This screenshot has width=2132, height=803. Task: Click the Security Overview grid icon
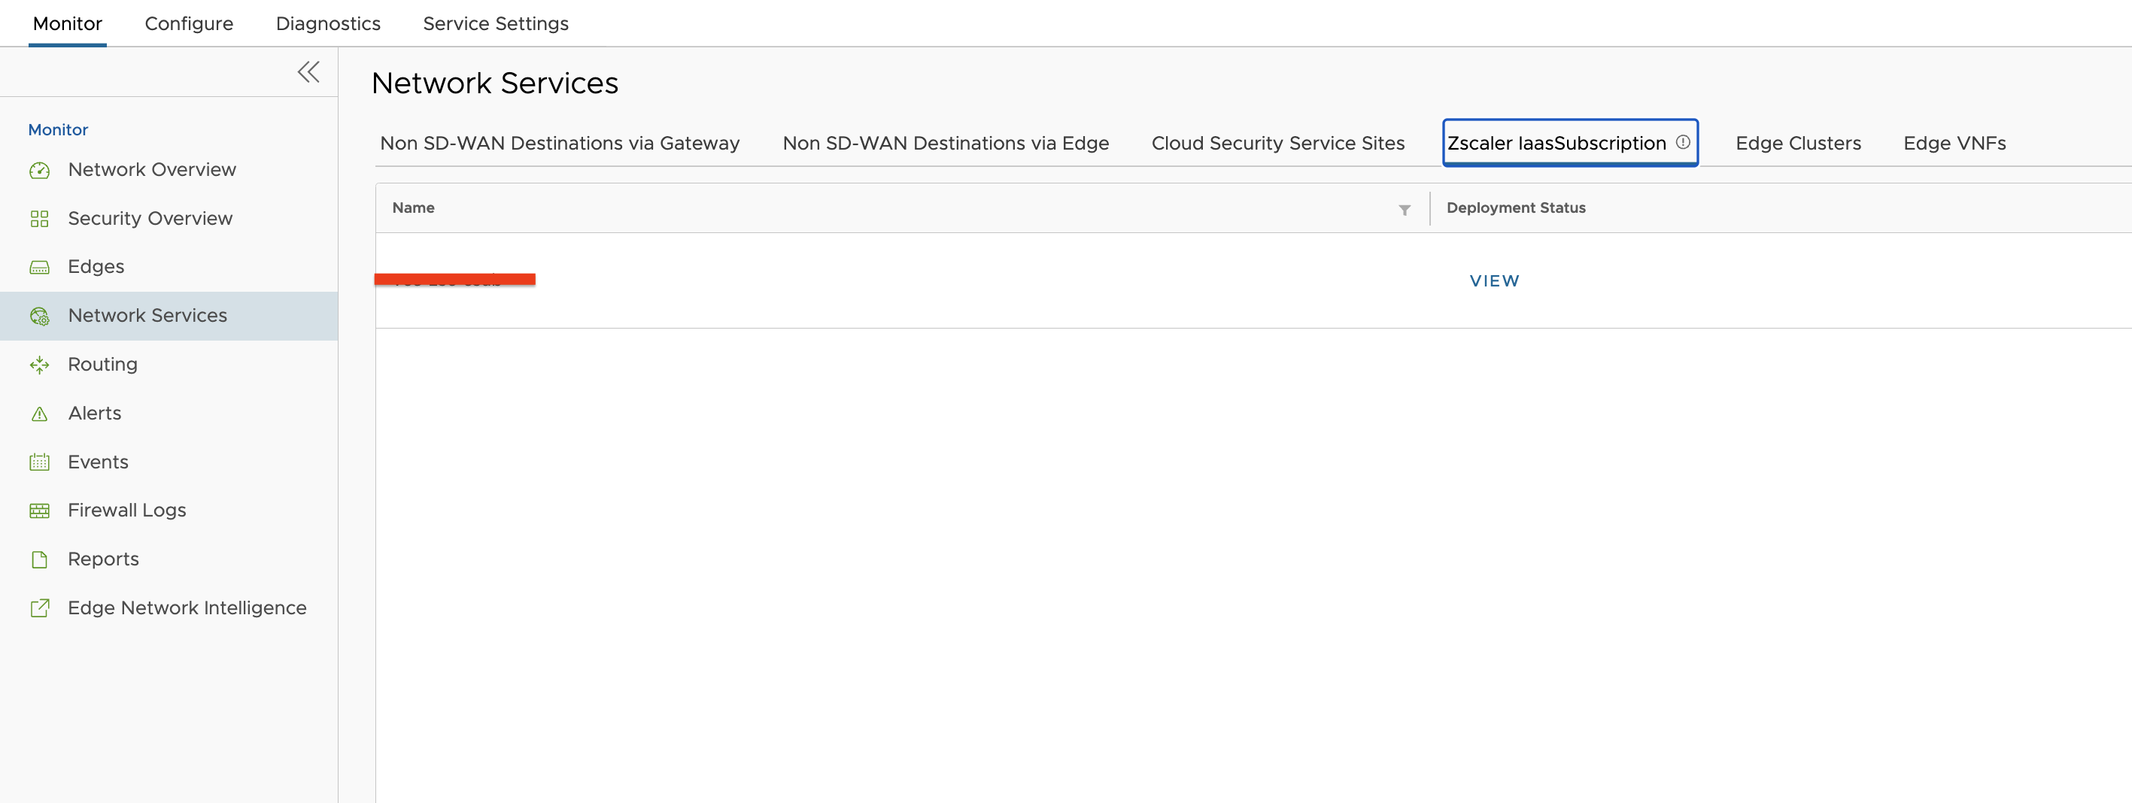pyautogui.click(x=40, y=218)
